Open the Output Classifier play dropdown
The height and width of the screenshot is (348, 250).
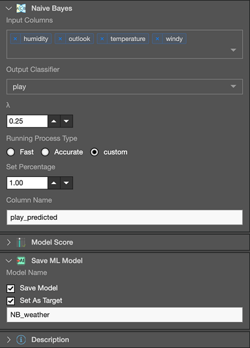coord(125,87)
